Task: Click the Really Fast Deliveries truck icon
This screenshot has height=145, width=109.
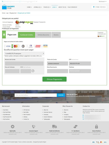Action: pyautogui.click(x=54, y=126)
